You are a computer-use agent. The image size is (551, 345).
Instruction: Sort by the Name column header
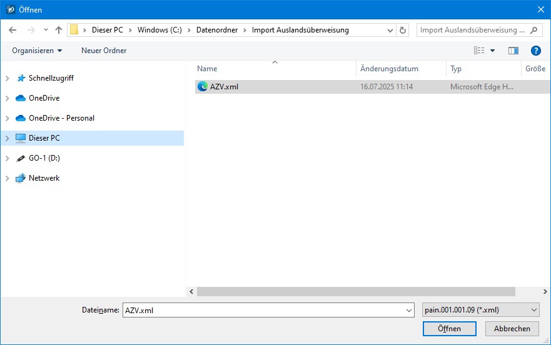coord(275,69)
